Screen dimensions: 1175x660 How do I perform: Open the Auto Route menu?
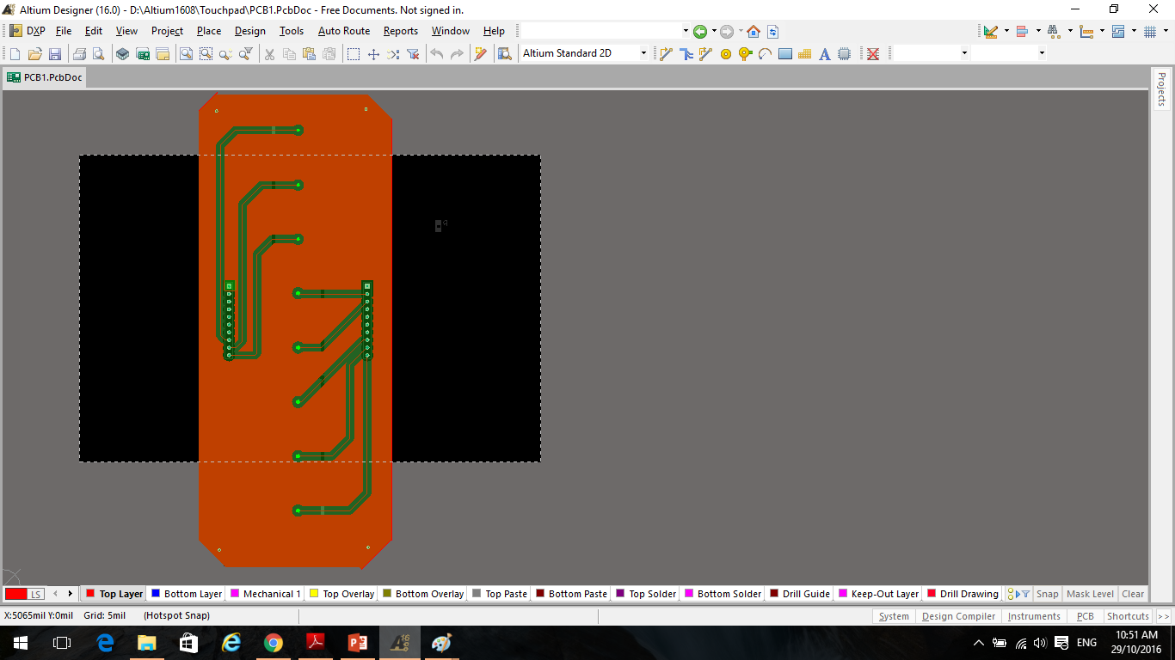[x=343, y=31]
